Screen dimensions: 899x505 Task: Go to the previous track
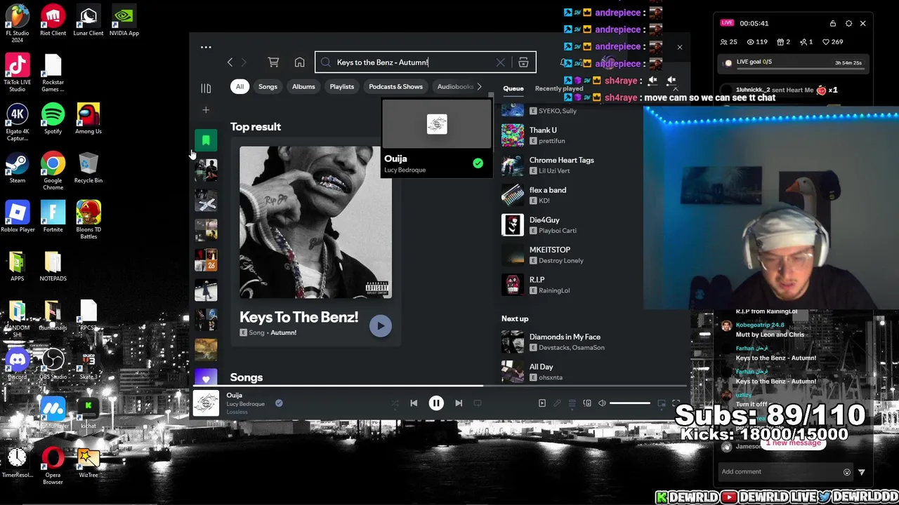414,403
